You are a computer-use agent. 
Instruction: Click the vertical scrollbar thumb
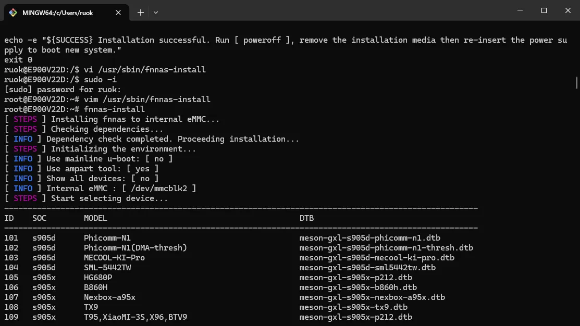click(576, 82)
